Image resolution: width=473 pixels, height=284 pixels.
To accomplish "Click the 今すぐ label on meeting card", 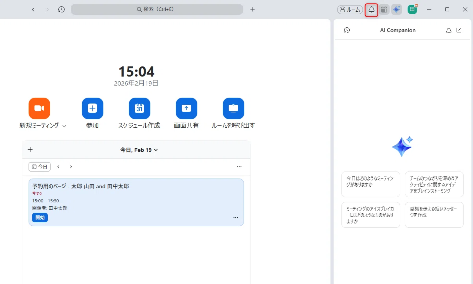I will point(37,193).
